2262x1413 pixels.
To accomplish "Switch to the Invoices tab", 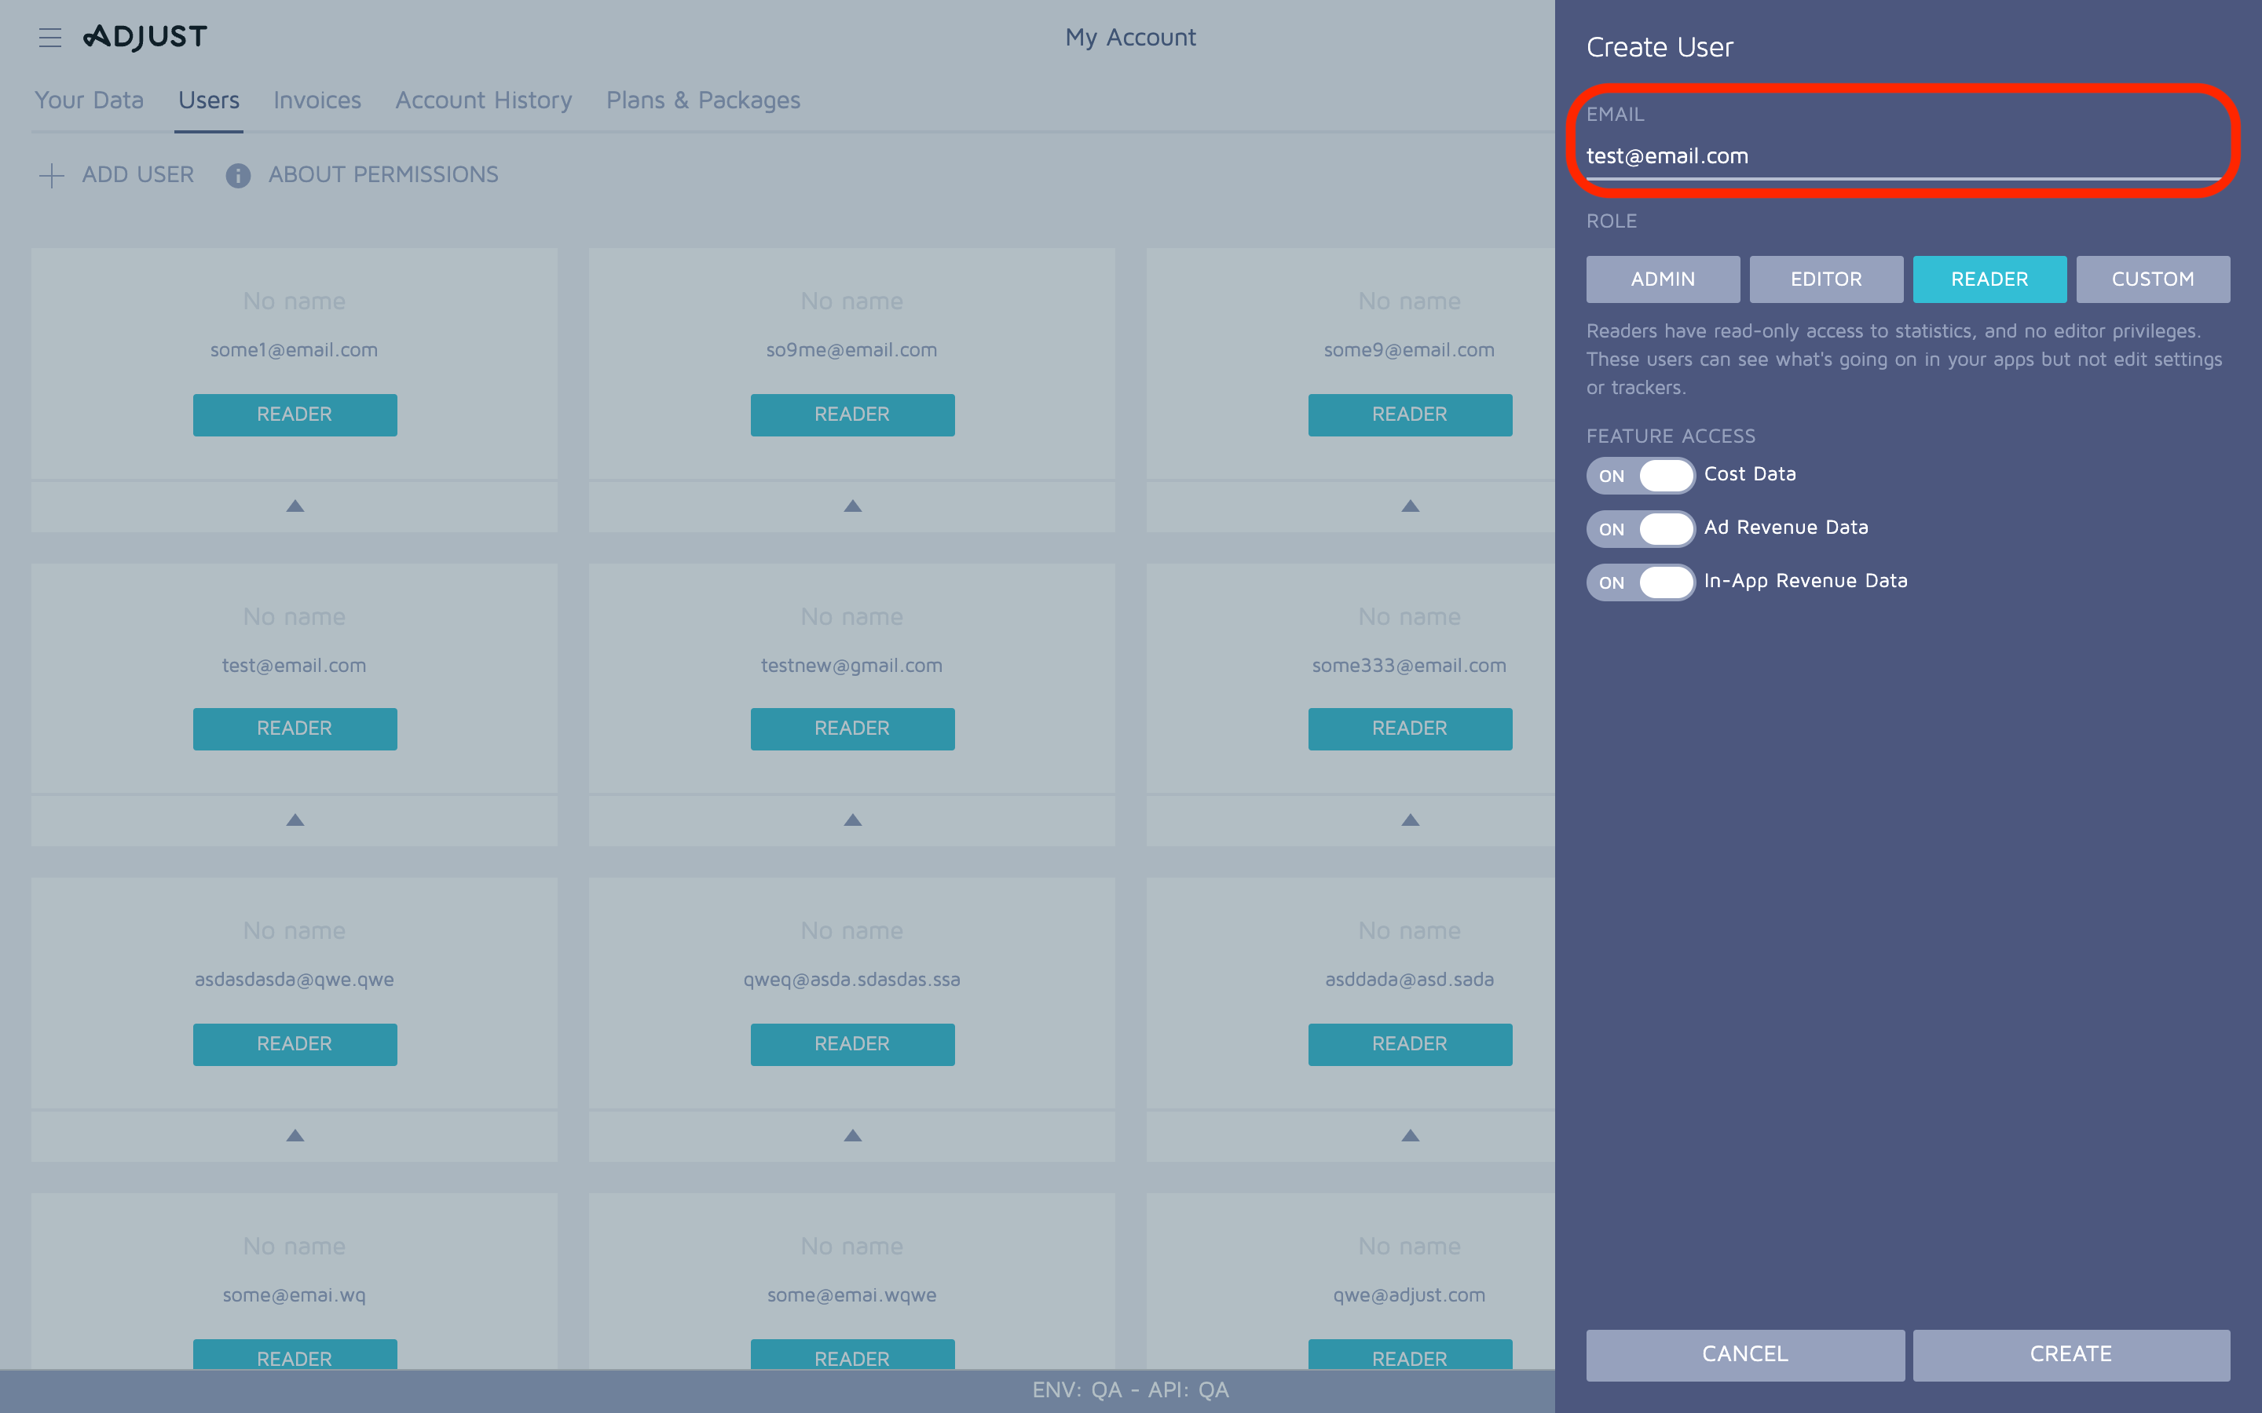I will [x=316, y=99].
